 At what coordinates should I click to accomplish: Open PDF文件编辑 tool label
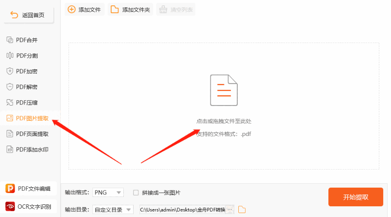click(x=34, y=189)
